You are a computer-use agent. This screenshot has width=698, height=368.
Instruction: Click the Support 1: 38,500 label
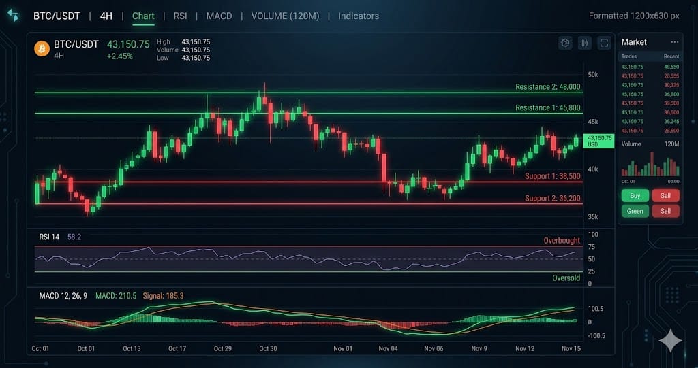(552, 176)
